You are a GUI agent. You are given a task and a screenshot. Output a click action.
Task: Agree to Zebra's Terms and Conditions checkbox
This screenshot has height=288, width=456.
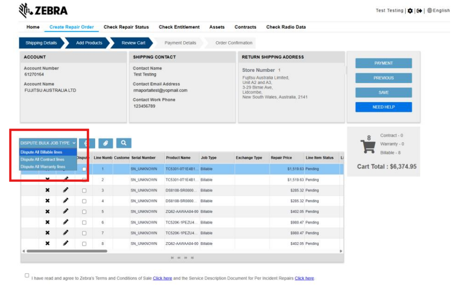click(x=27, y=275)
